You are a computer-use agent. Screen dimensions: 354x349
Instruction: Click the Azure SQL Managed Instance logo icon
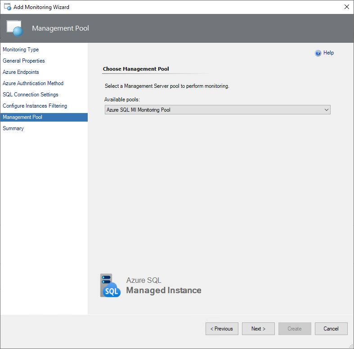click(110, 286)
